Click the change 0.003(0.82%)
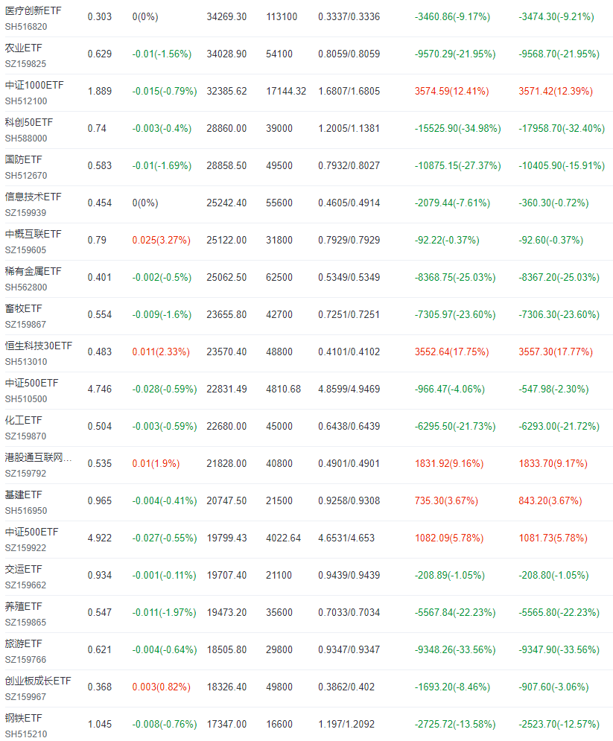 [x=161, y=687]
